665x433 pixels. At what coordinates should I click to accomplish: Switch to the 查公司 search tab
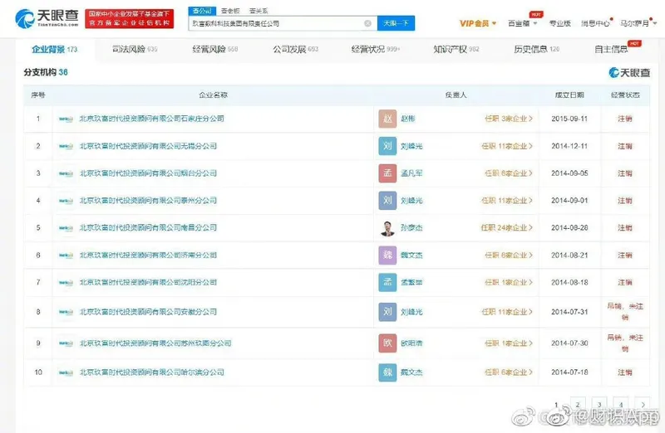click(x=202, y=11)
